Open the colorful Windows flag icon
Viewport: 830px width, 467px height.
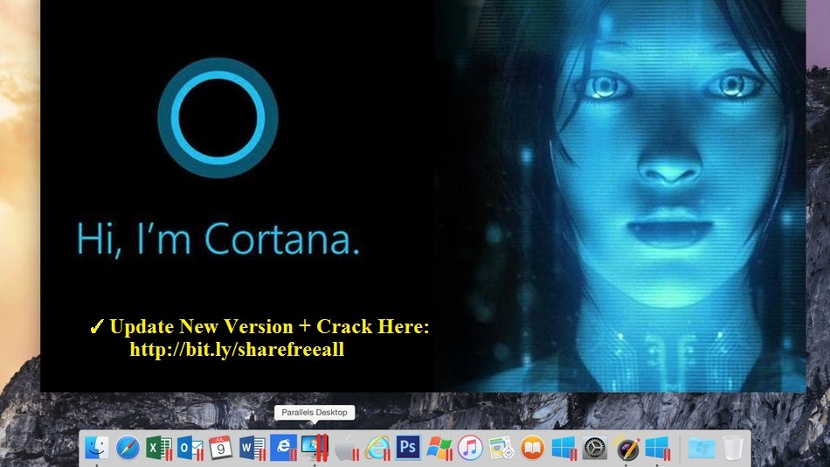[439, 448]
